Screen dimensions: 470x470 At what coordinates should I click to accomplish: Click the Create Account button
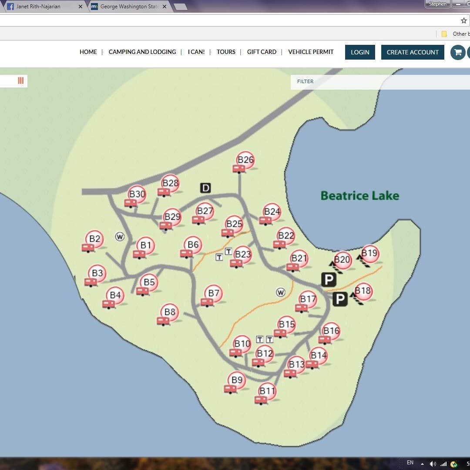pyautogui.click(x=413, y=52)
